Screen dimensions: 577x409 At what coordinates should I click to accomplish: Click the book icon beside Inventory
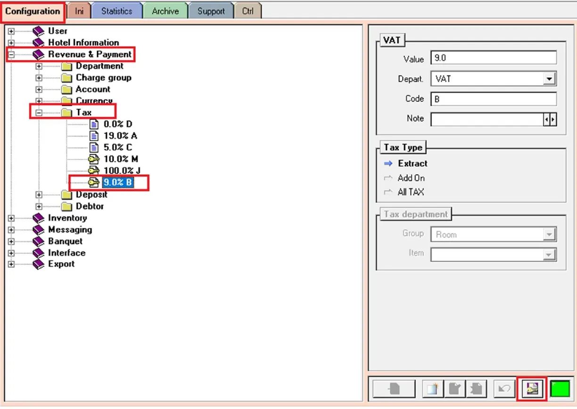[39, 218]
